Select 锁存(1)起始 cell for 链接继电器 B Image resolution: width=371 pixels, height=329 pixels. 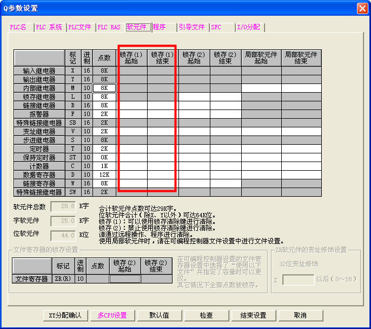(133, 105)
